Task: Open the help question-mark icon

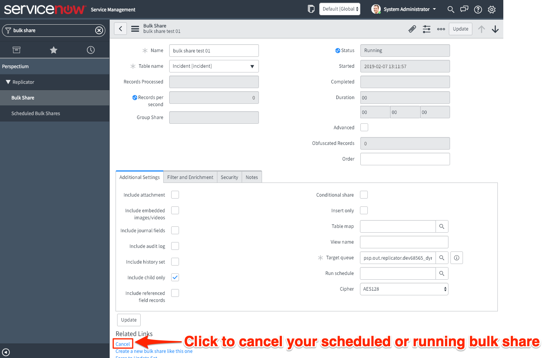Action: click(478, 9)
